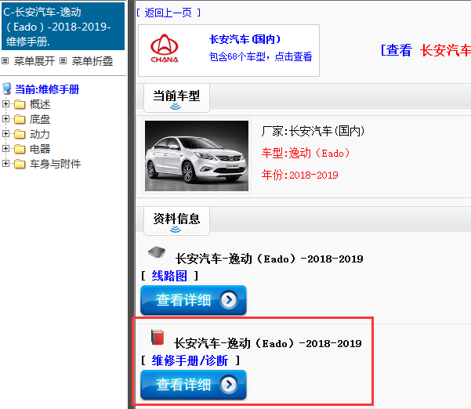Open the 动力 folder icon
This screenshot has height=409, width=471.
(20, 134)
